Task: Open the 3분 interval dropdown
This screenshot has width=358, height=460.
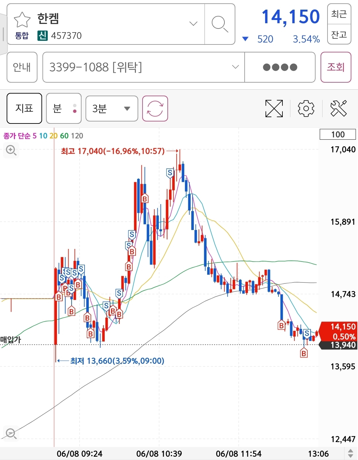Action: click(112, 109)
